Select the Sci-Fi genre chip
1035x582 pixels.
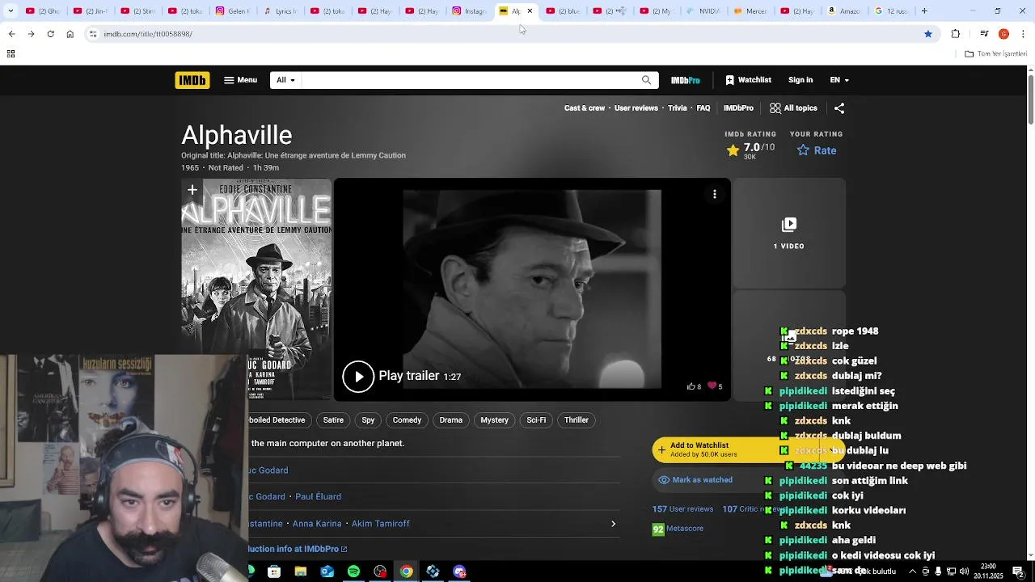(x=536, y=420)
